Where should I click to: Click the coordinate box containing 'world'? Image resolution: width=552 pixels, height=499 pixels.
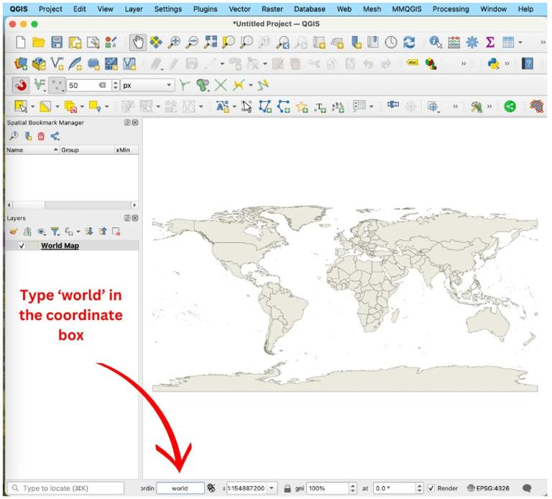(180, 488)
